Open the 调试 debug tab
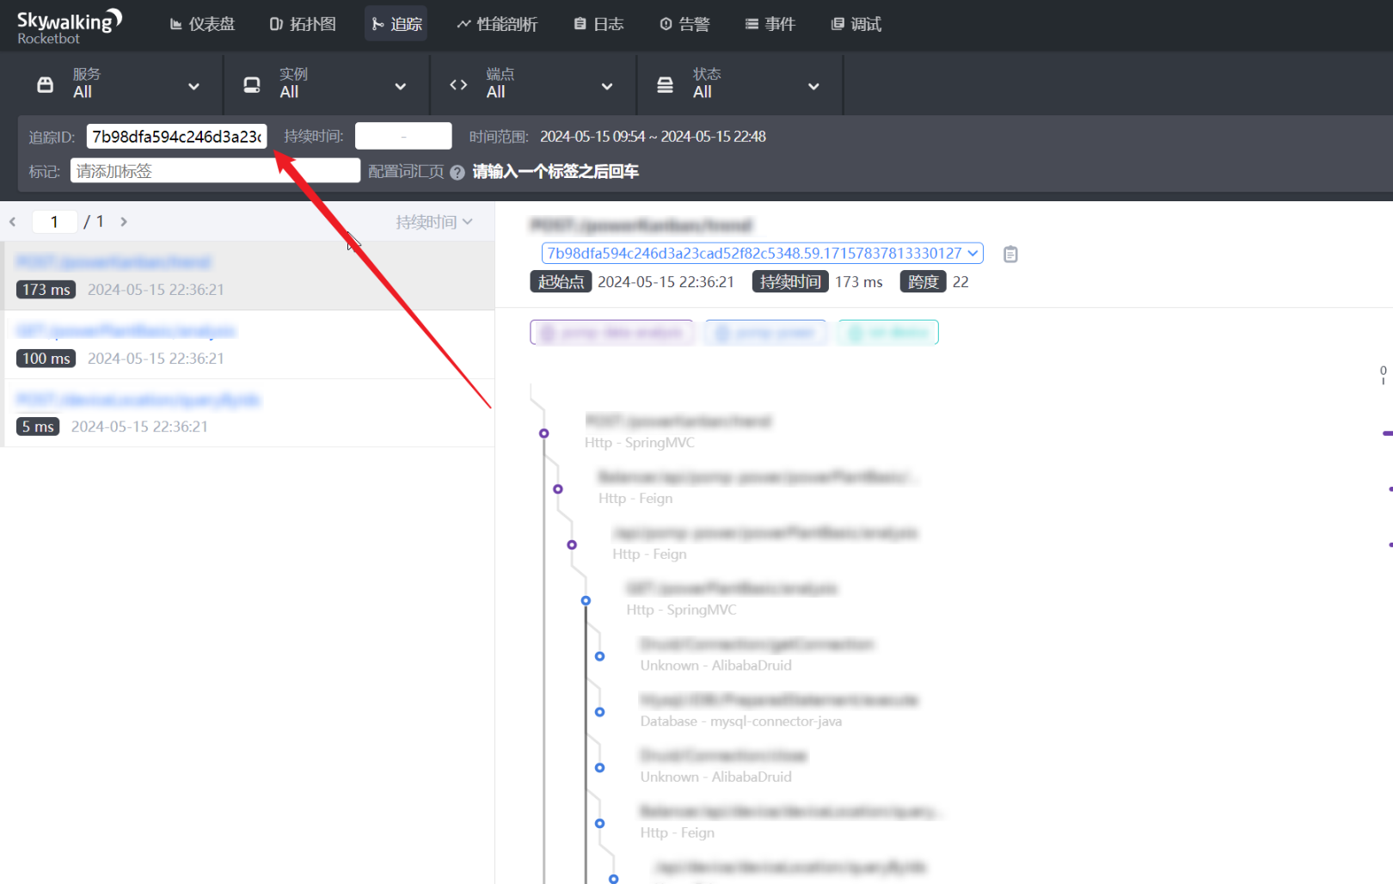 pos(856,24)
